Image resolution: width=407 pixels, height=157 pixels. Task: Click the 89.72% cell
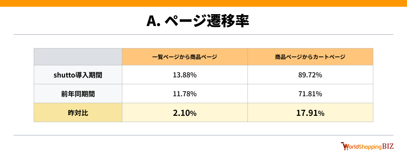coord(310,75)
